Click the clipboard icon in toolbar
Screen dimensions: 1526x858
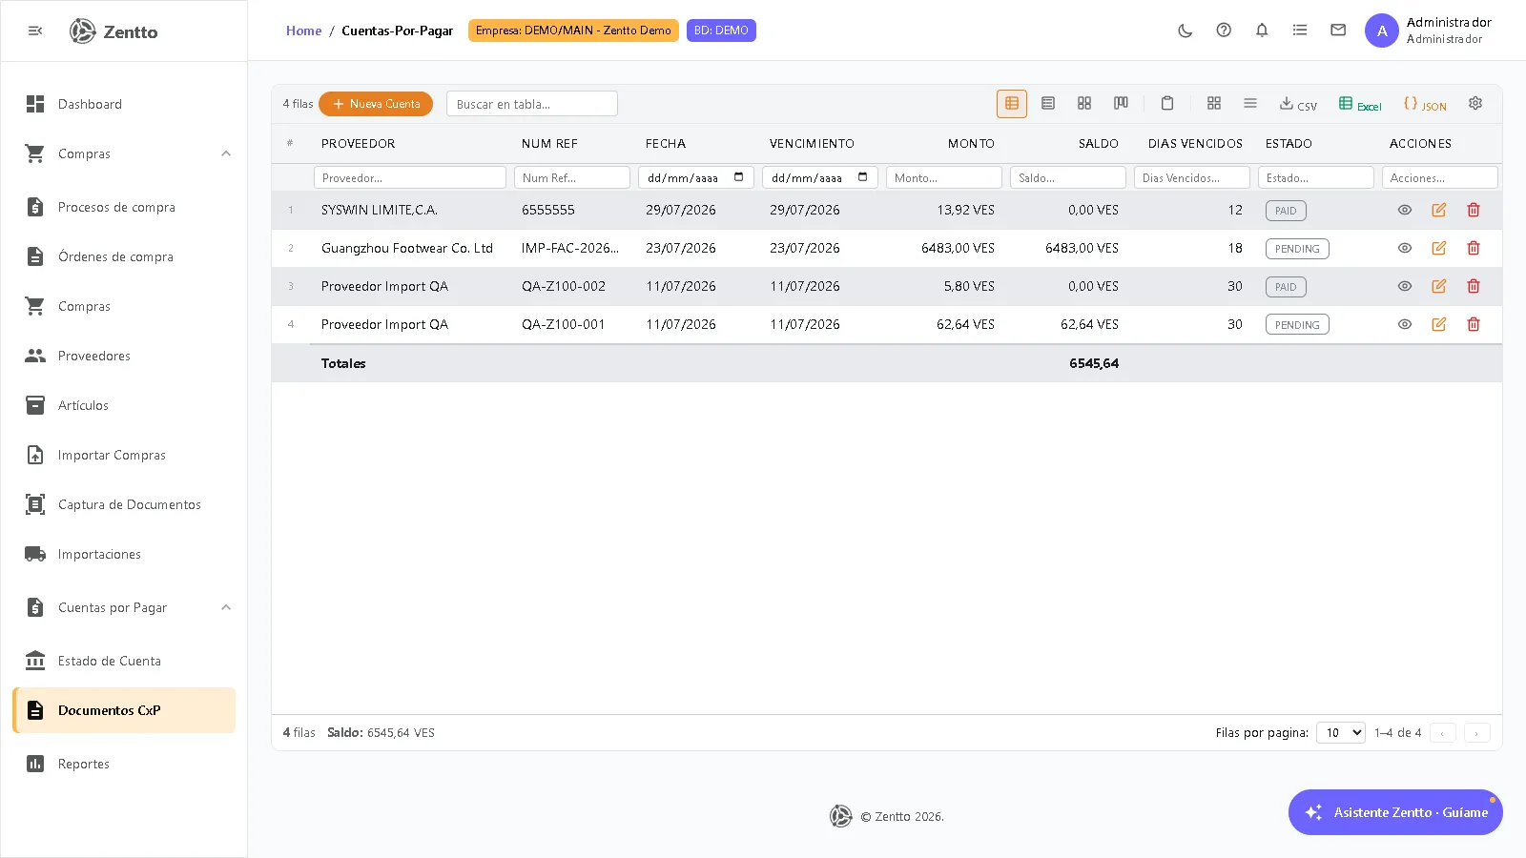coord(1167,103)
